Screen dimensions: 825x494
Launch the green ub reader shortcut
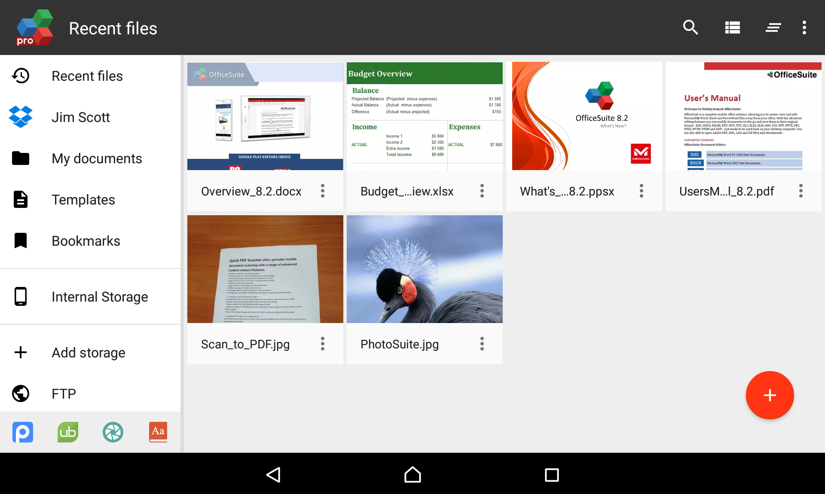pyautogui.click(x=68, y=432)
